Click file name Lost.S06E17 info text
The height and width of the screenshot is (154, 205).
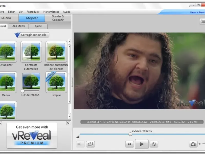[x=117, y=122]
